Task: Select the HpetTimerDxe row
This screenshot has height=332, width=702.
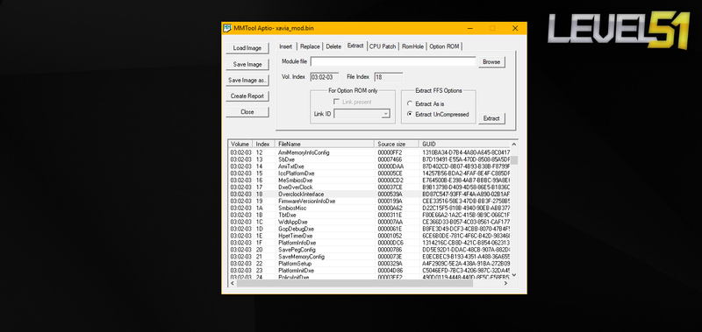Action: click(369, 236)
